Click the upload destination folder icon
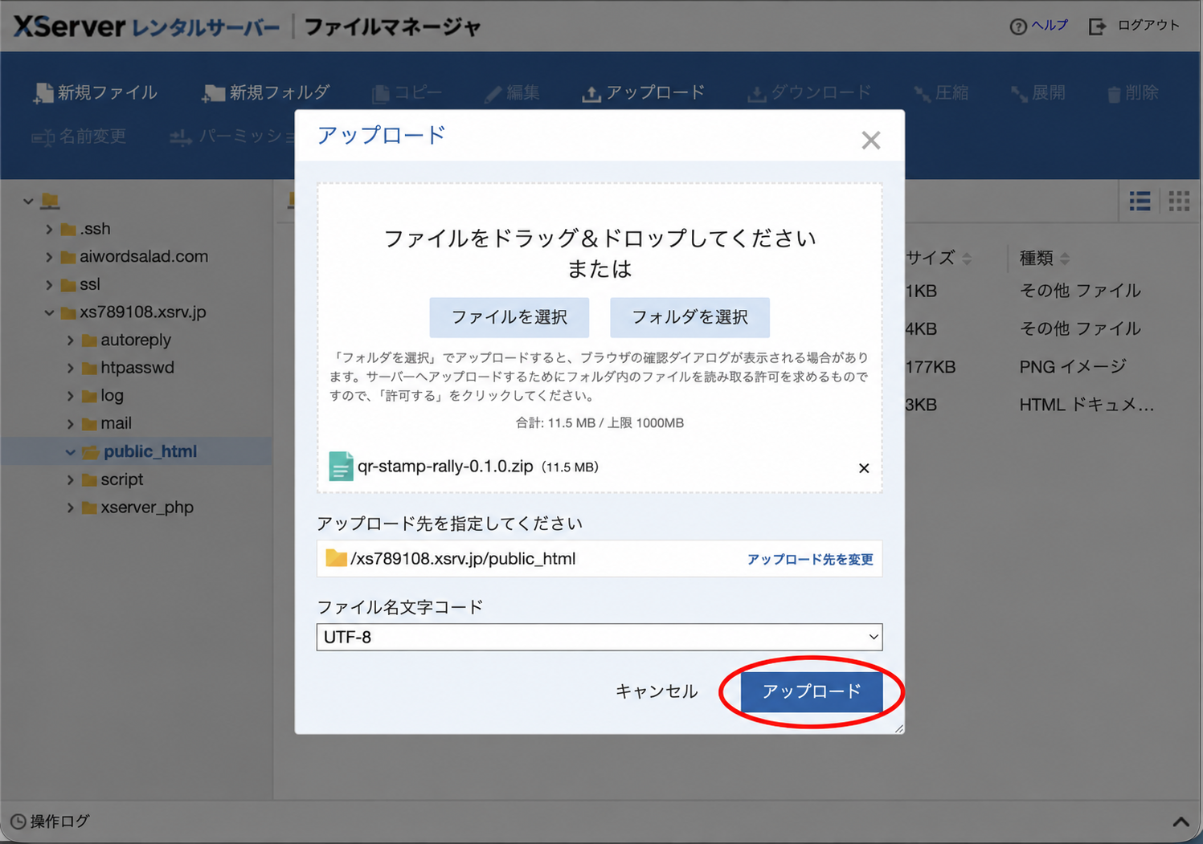Image resolution: width=1203 pixels, height=844 pixels. click(336, 558)
